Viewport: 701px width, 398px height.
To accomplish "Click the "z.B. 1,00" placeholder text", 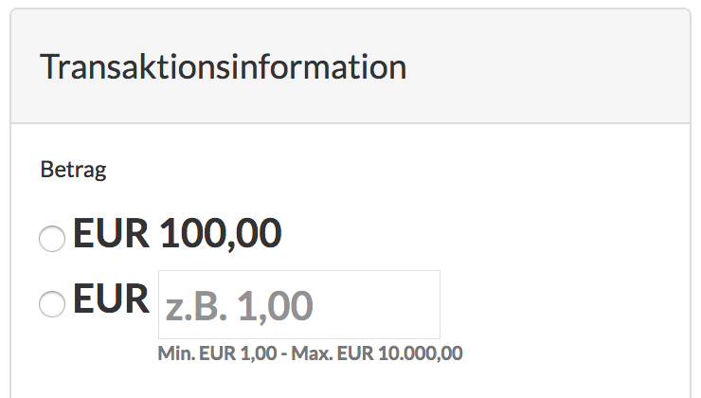I will point(239,306).
